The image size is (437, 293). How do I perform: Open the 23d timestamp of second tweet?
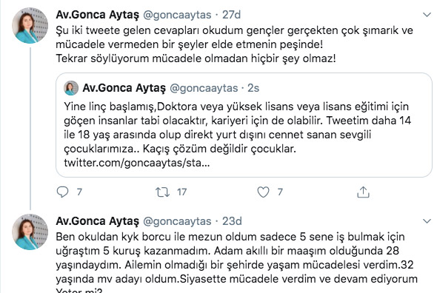click(x=232, y=221)
